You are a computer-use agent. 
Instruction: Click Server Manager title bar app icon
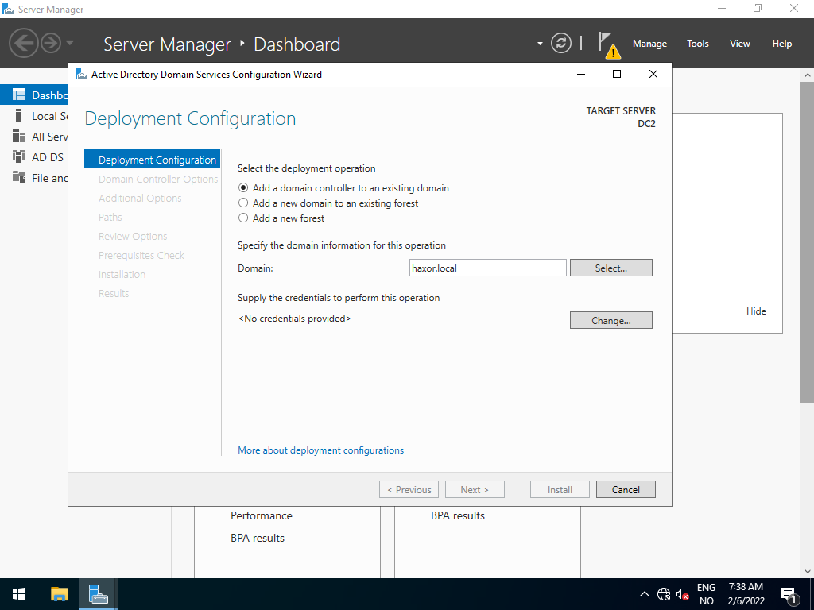click(8, 9)
